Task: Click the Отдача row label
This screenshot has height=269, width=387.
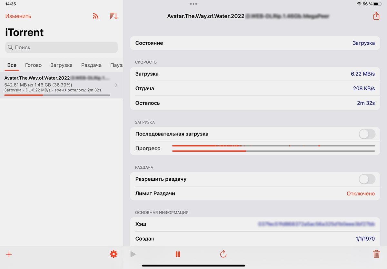Action: (x=145, y=88)
